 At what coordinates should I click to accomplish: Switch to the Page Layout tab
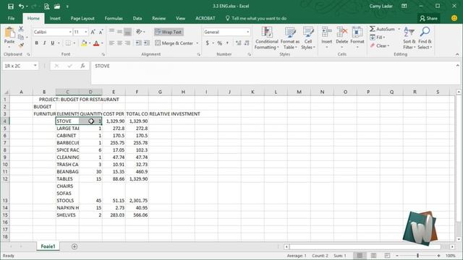(x=82, y=18)
